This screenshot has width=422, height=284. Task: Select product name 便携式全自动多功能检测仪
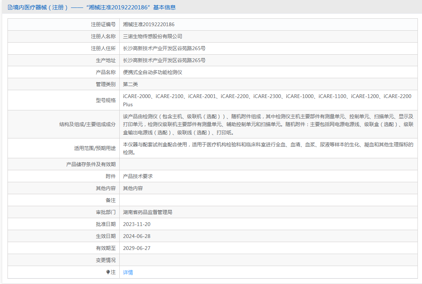(x=153, y=73)
